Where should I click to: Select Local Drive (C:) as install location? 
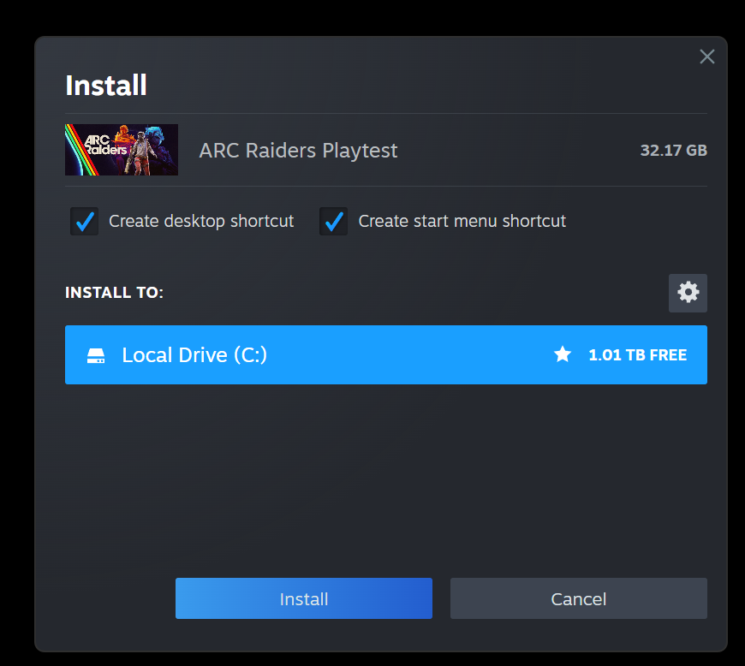tap(386, 355)
